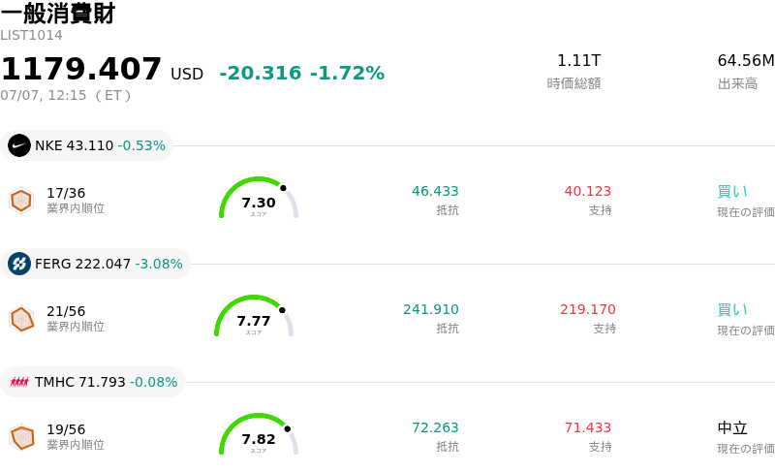
Task: Click the 中立 rating in the TMHC row
Action: [x=732, y=428]
